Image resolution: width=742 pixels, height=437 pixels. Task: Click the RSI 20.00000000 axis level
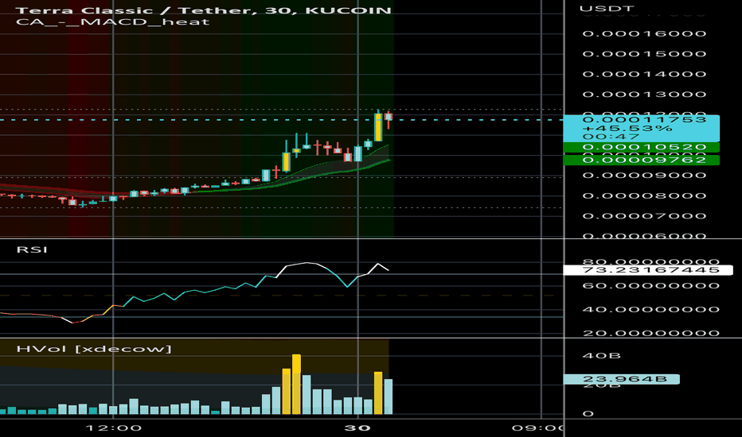(651, 333)
